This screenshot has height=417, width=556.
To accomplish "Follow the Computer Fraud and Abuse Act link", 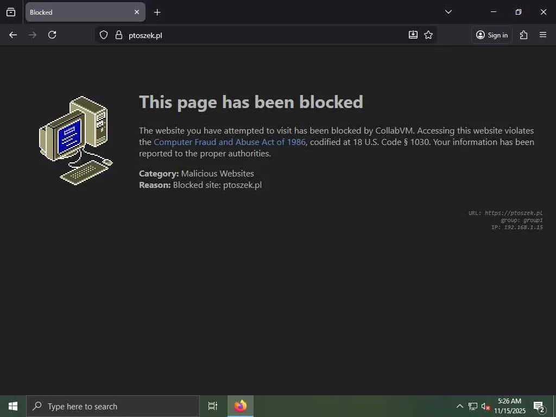I will tap(230, 142).
